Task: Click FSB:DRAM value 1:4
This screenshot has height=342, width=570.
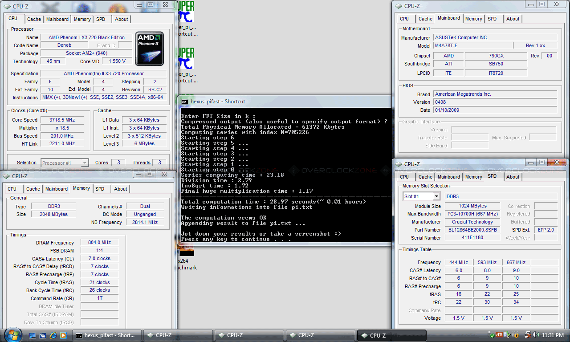Action: click(100, 251)
